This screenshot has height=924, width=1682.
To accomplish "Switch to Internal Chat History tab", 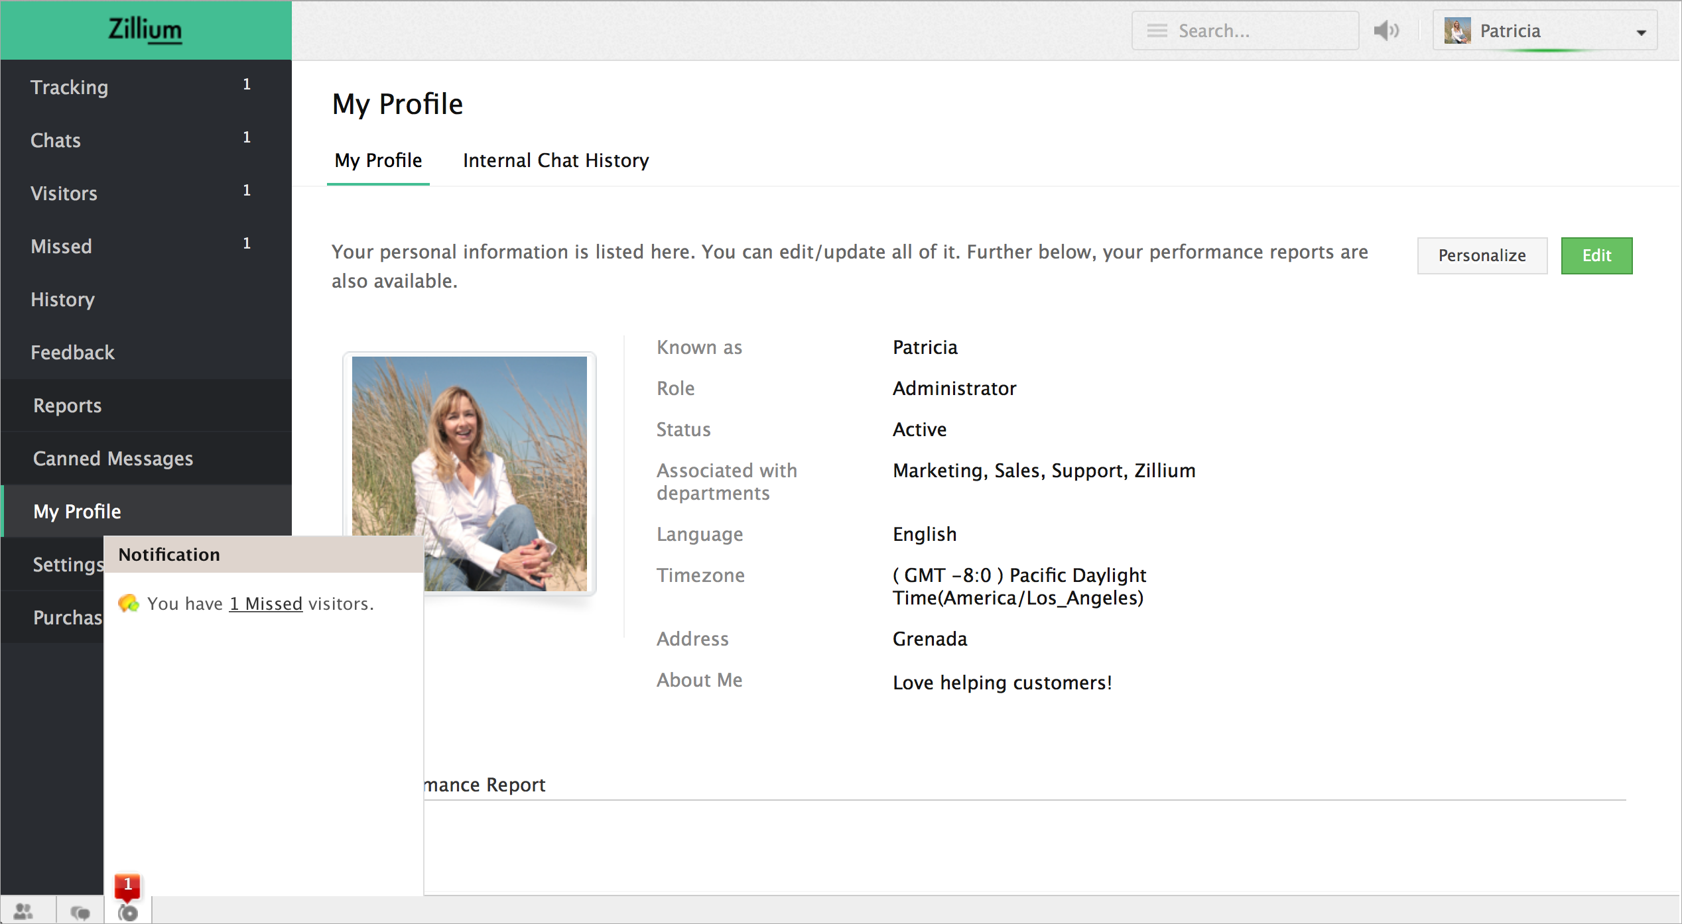I will coord(556,160).
